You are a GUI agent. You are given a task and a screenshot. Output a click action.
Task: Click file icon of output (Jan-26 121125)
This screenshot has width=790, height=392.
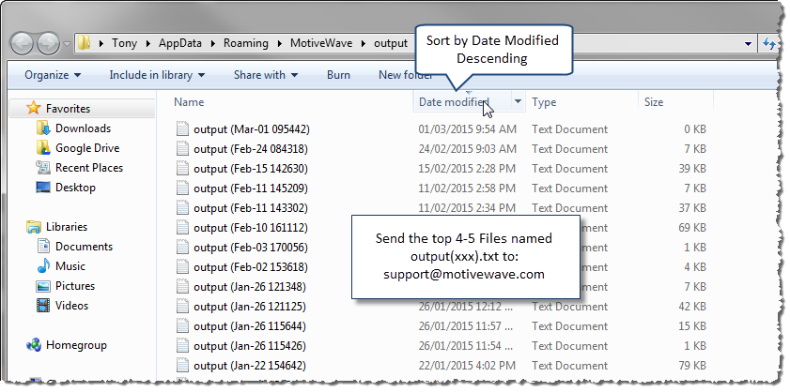click(182, 307)
